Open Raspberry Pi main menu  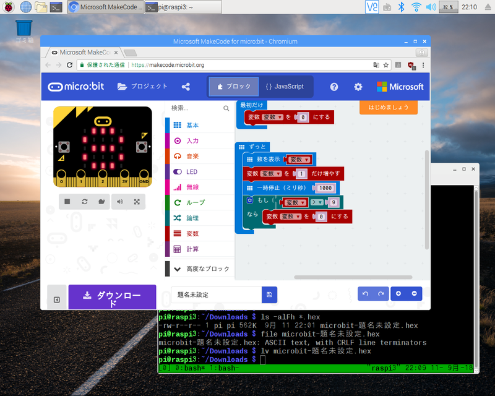click(x=9, y=7)
